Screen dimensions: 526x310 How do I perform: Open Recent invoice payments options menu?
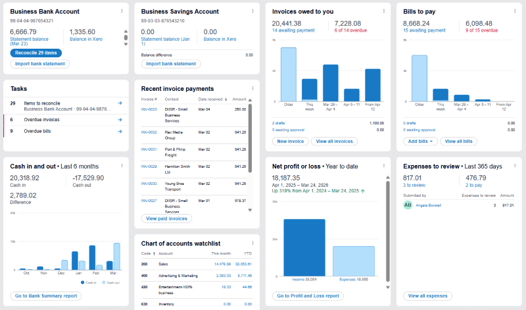[x=252, y=88]
